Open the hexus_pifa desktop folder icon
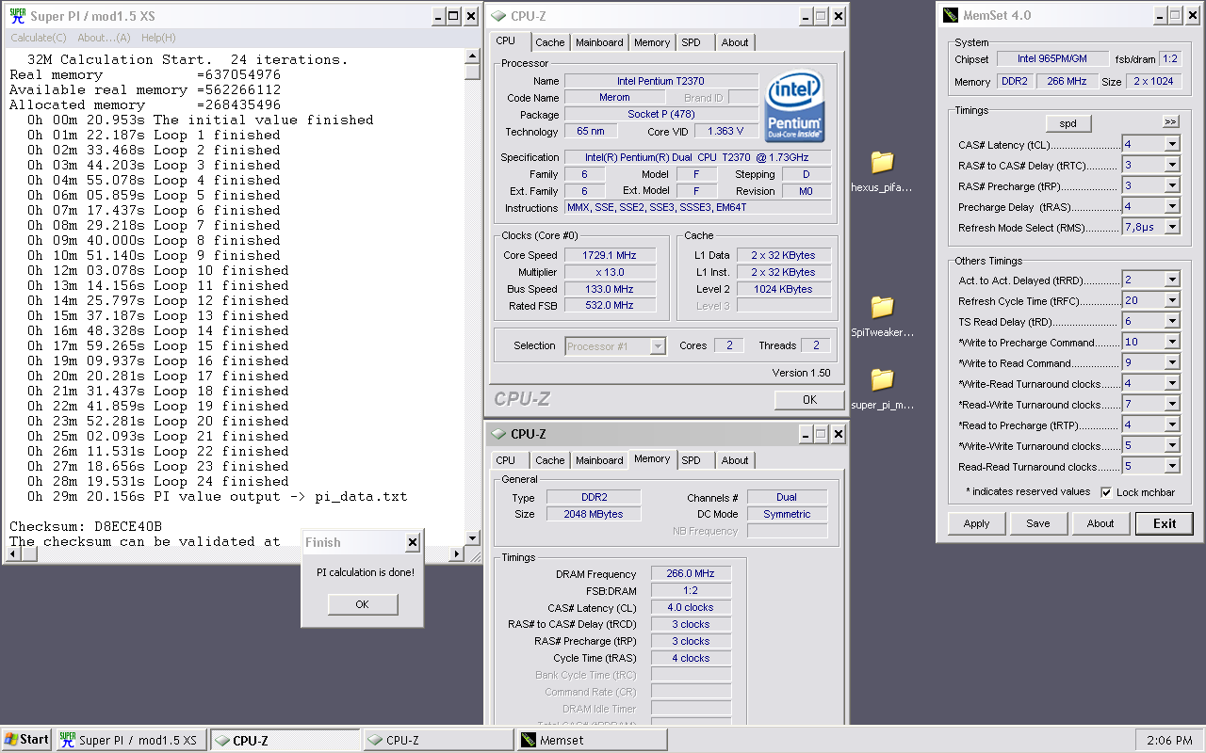 point(882,162)
